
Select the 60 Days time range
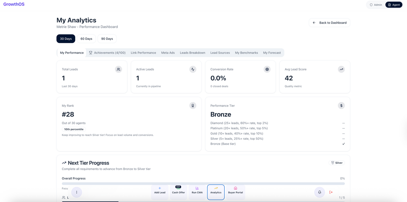[x=86, y=39]
